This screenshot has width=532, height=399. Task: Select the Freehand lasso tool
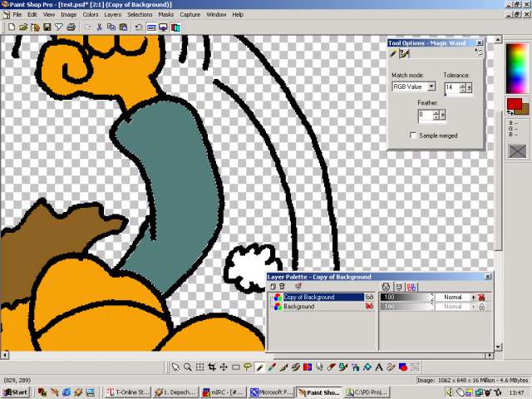pyautogui.click(x=248, y=367)
